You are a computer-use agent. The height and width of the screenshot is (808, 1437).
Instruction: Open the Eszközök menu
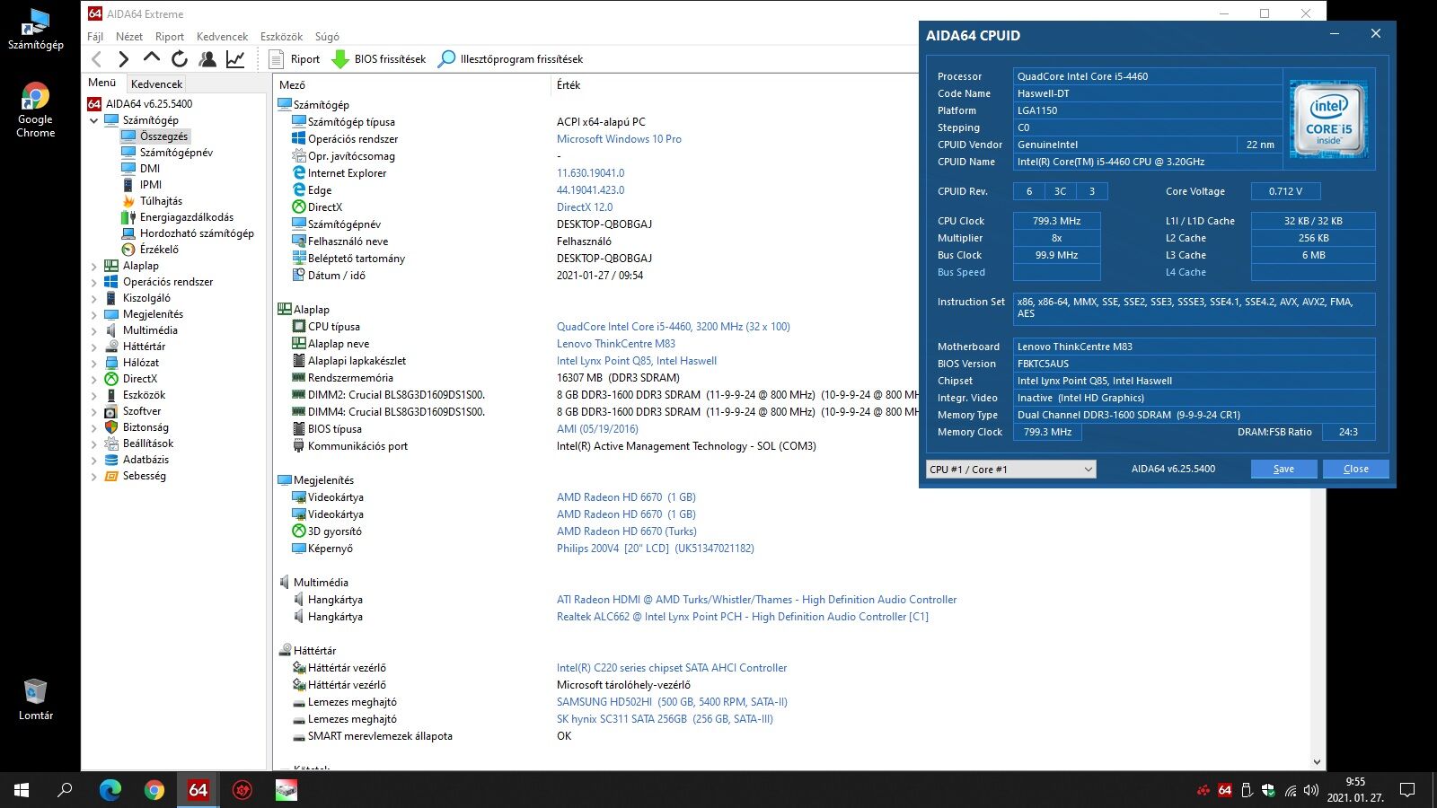pos(281,37)
